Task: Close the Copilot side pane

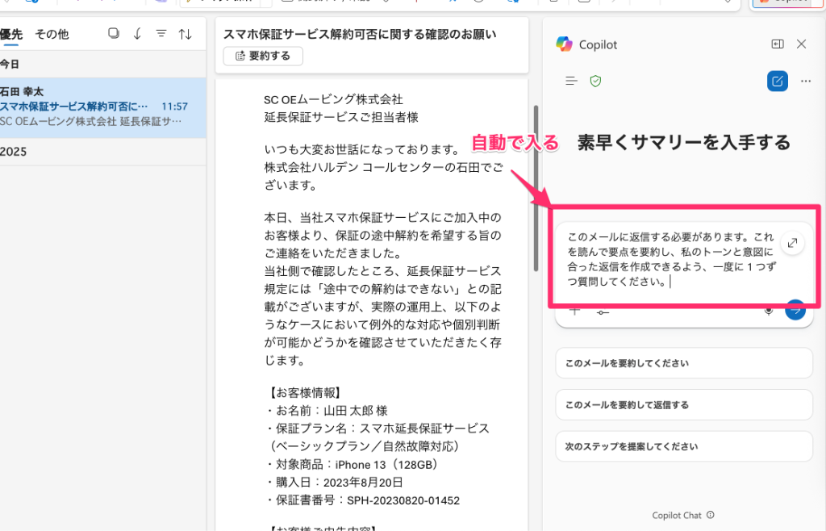Action: tap(801, 44)
